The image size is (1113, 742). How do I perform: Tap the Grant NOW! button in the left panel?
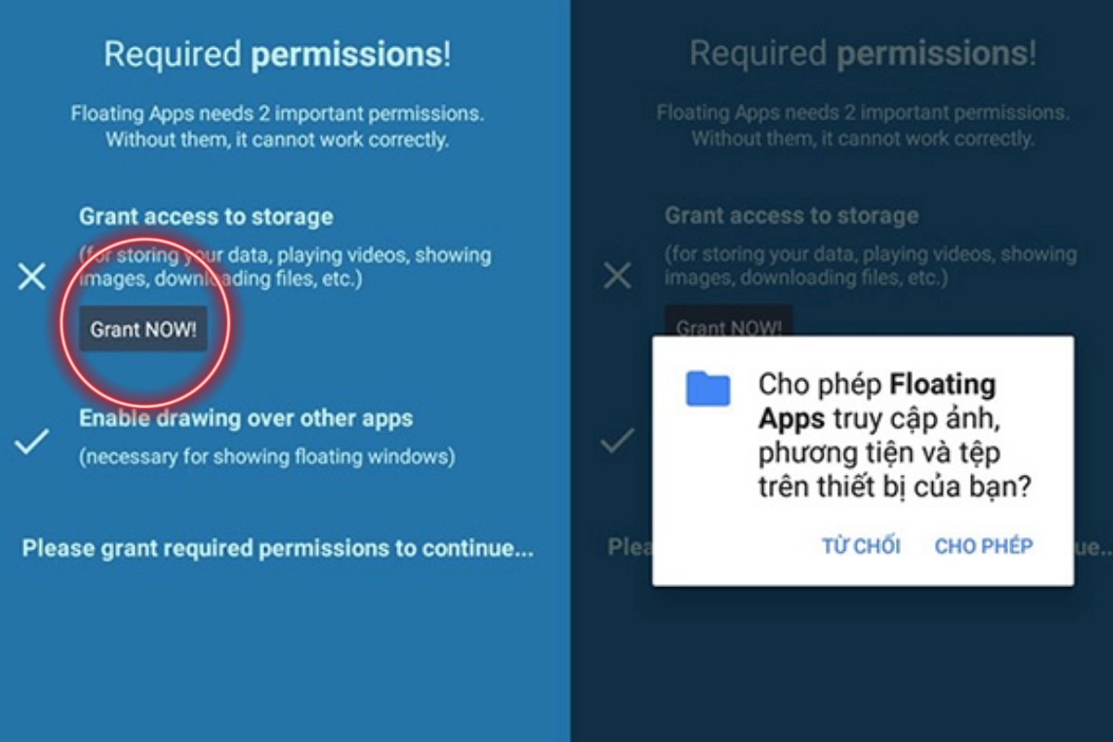coord(143,329)
